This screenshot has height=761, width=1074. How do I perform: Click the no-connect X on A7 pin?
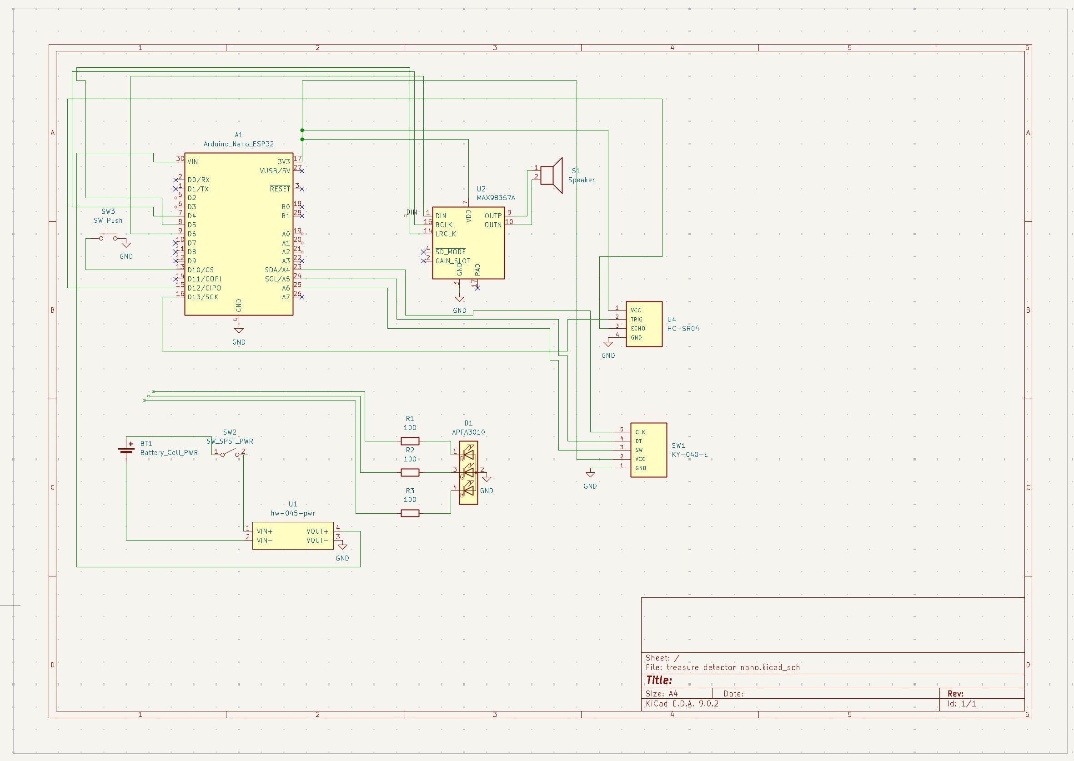coord(302,296)
